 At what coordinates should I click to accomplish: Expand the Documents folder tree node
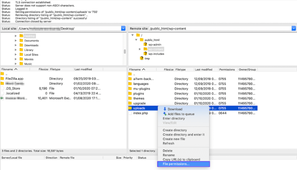click(16, 40)
